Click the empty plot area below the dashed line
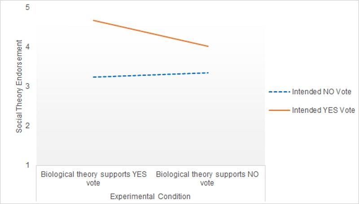The image size is (359, 204). coord(150,125)
